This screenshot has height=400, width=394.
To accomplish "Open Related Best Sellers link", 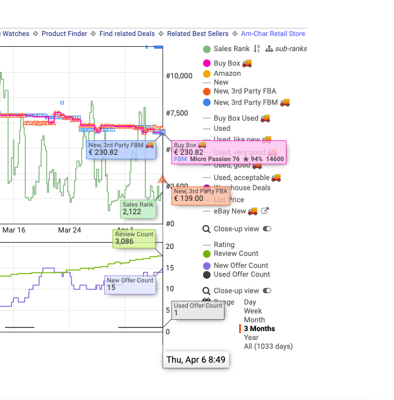I will pos(198,33).
